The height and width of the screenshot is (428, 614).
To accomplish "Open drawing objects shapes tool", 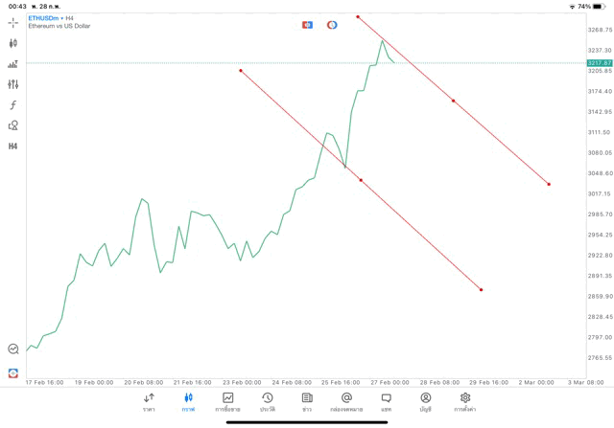I will 13,125.
